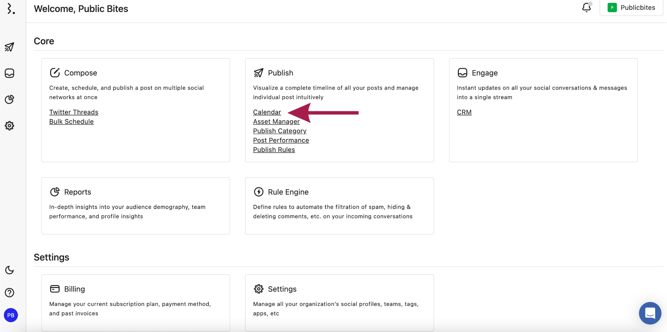
Task: Open the Publish Rules link
Action: pyautogui.click(x=274, y=150)
